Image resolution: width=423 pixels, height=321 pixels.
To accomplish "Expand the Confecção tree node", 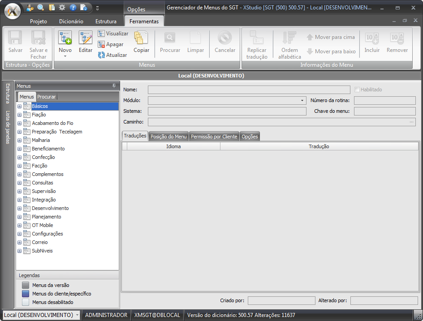I will tap(19, 158).
